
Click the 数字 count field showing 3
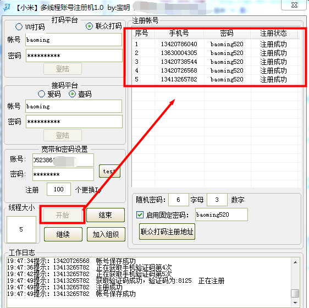coord(217,200)
